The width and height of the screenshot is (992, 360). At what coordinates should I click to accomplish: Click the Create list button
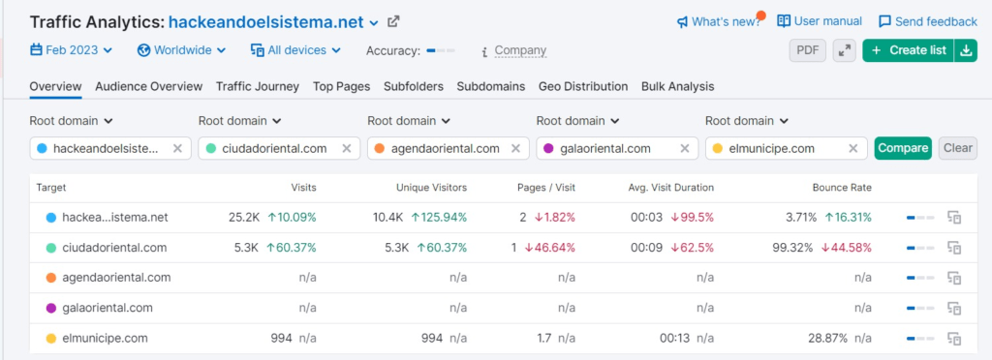pyautogui.click(x=909, y=50)
